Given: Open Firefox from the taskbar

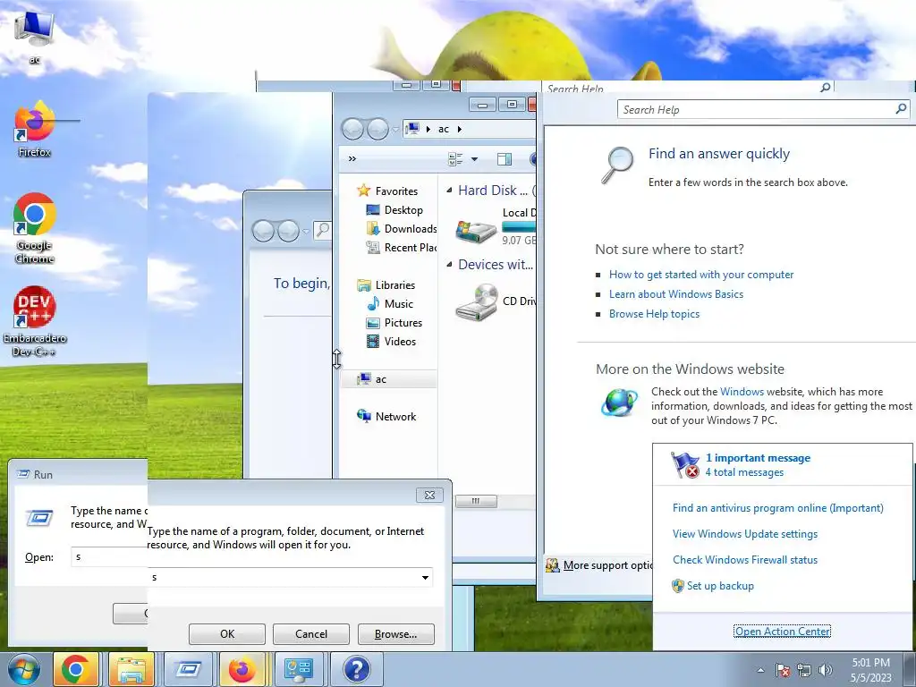Looking at the screenshot, I should click(x=243, y=669).
